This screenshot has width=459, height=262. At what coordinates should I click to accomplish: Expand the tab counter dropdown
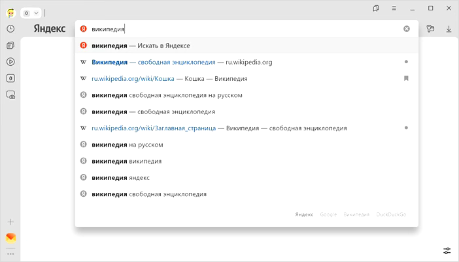(x=36, y=12)
